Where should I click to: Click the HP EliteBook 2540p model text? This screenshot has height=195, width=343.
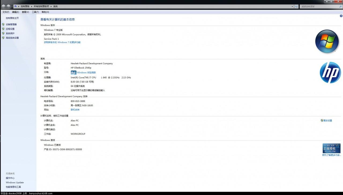[81, 68]
